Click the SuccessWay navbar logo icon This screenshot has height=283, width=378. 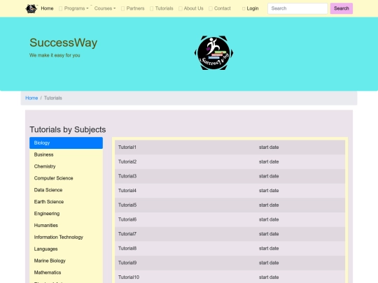pos(31,8)
